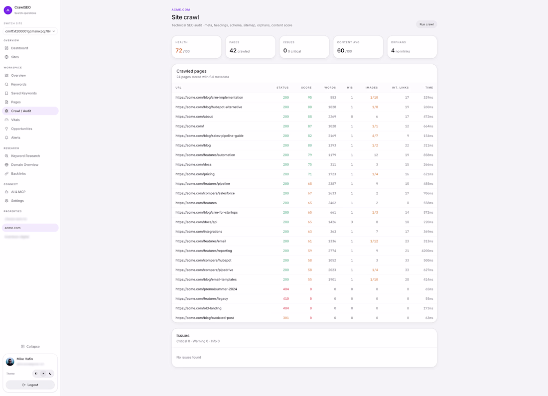Click the gear icon for Settings
548x396 pixels.
[6, 201]
